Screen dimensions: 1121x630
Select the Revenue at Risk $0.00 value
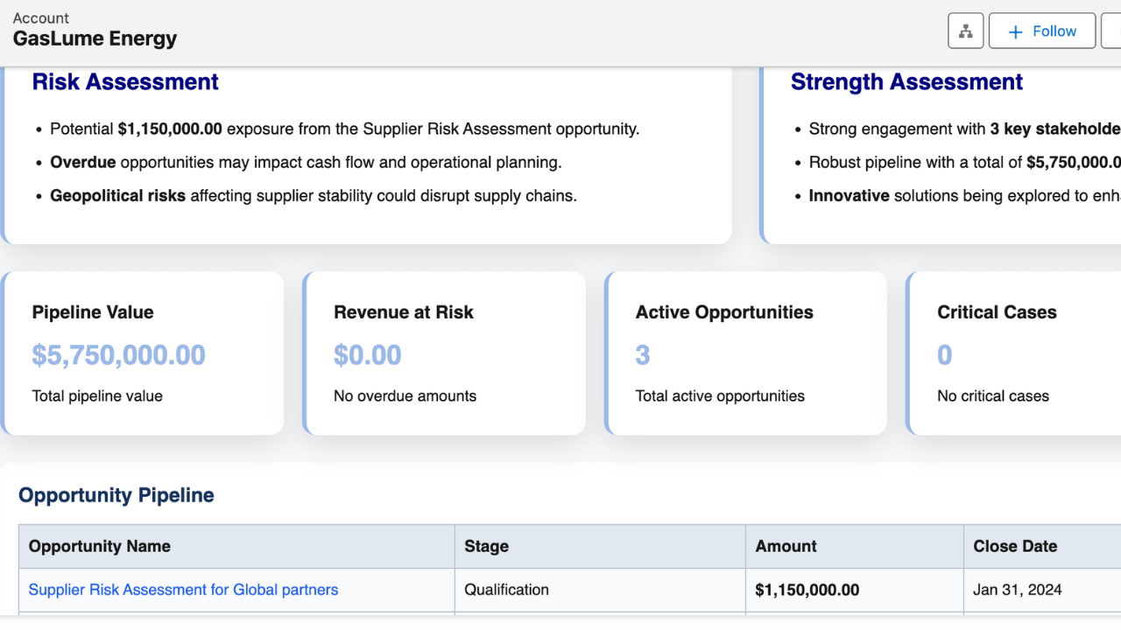[367, 355]
